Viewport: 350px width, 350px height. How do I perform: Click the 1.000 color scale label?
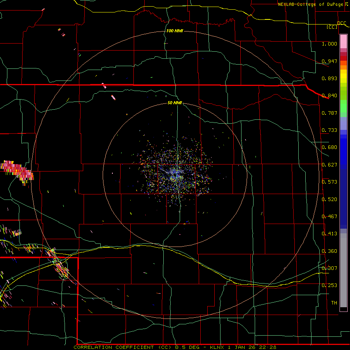tap(329, 44)
